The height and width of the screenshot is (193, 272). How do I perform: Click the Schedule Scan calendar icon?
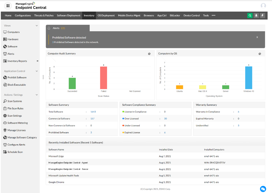[5, 152]
